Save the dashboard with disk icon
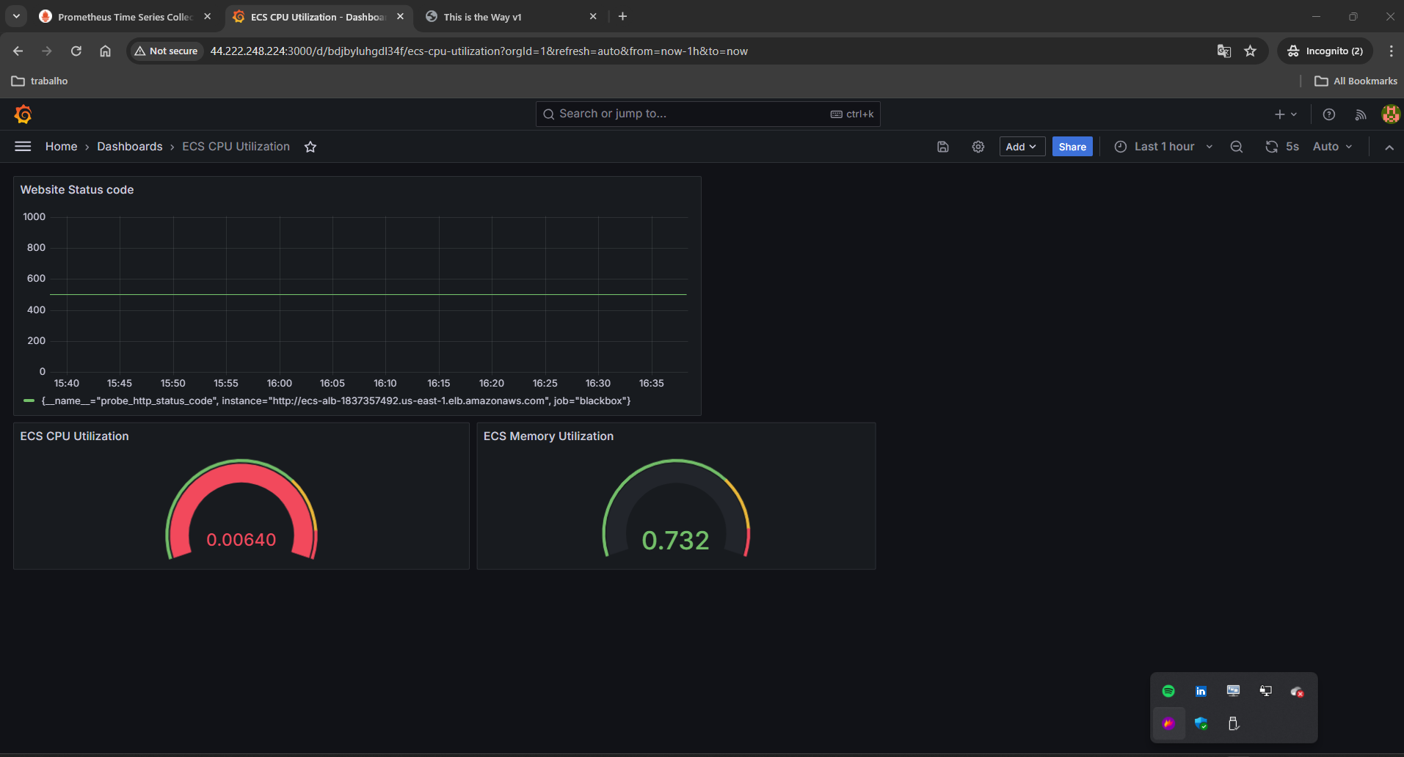The height and width of the screenshot is (757, 1404). pyautogui.click(x=943, y=147)
